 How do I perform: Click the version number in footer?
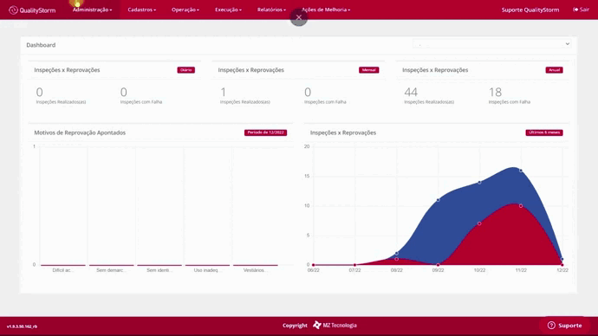coord(23,326)
